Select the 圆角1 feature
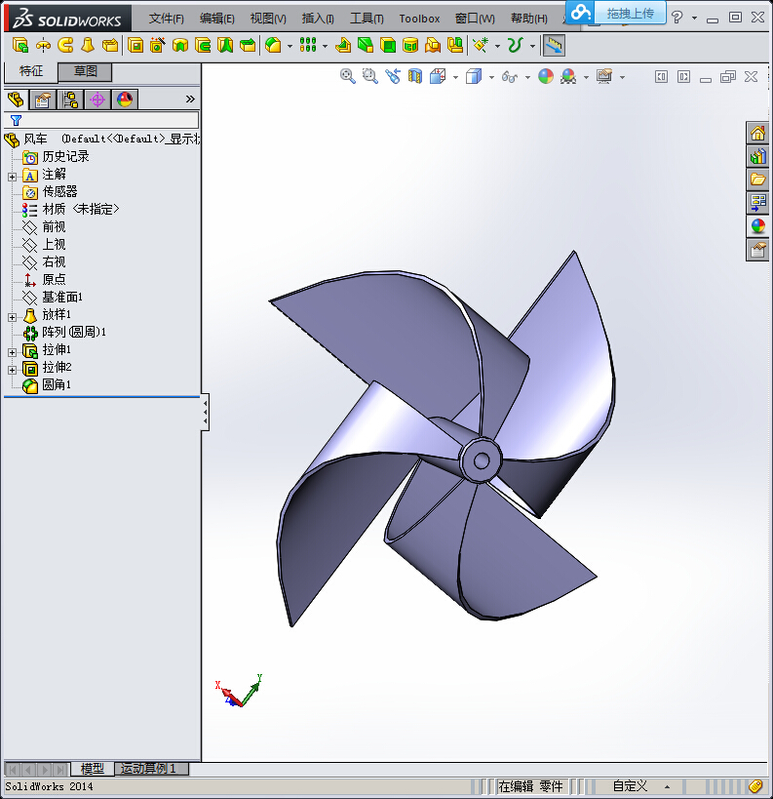 (47, 384)
